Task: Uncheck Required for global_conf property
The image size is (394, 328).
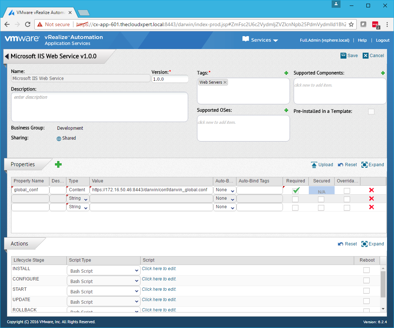Action: [x=295, y=190]
